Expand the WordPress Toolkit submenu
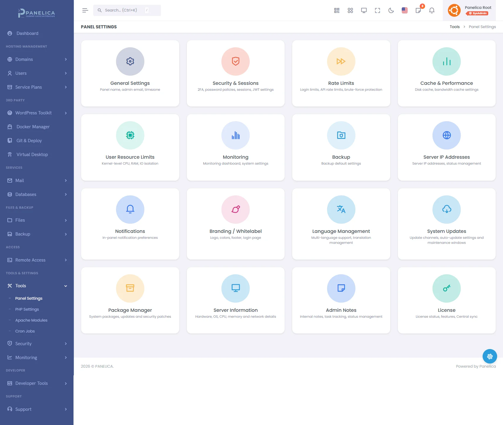 (37, 113)
